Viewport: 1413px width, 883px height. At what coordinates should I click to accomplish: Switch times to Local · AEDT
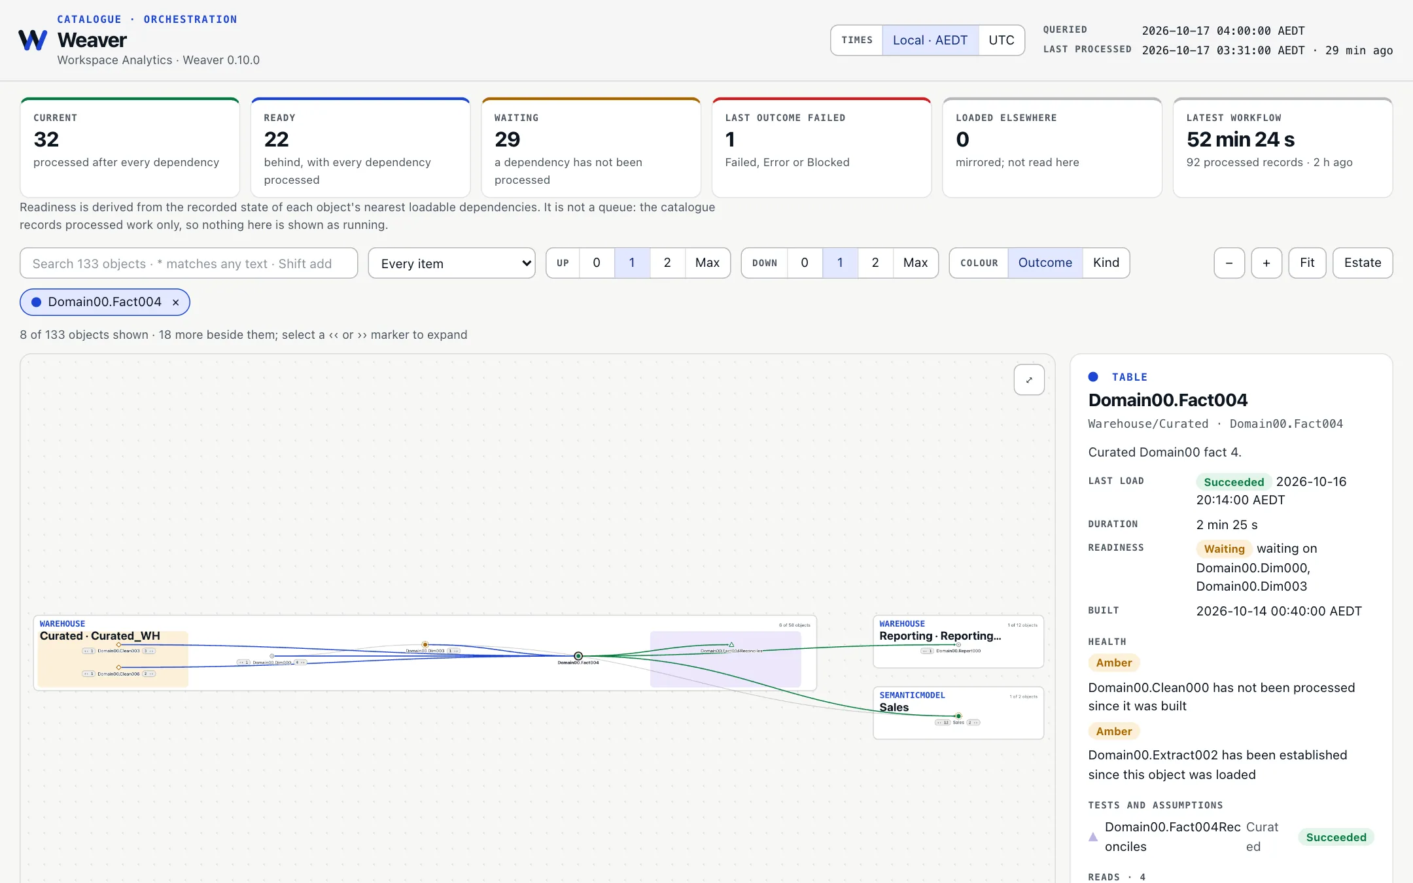point(930,41)
